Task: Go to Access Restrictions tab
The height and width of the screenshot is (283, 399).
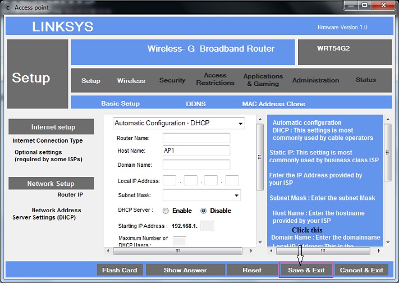Action: click(215, 79)
